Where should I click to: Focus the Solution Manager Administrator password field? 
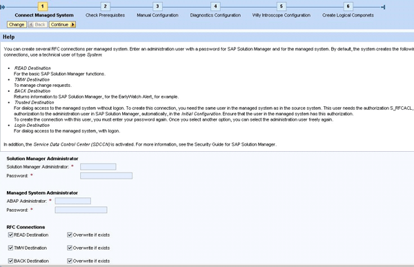pyautogui.click(x=106, y=176)
